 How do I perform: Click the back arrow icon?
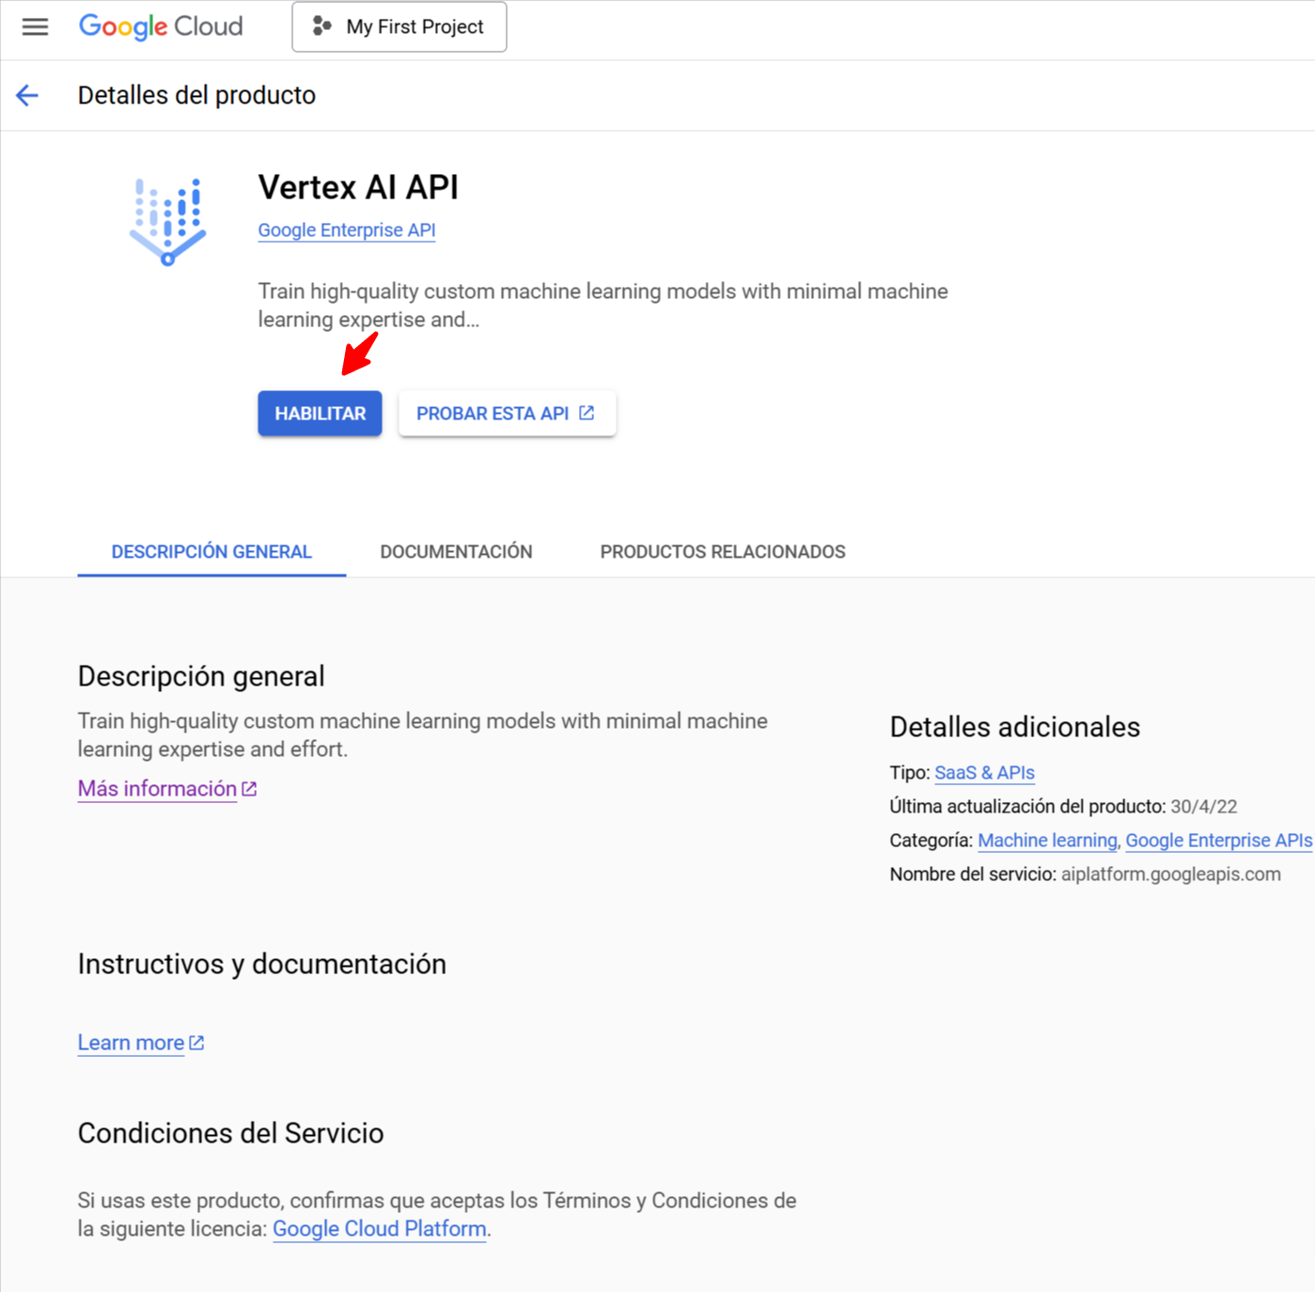click(x=27, y=95)
